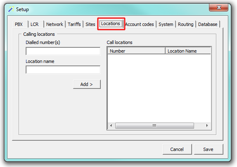Select the Database tab

click(x=208, y=24)
